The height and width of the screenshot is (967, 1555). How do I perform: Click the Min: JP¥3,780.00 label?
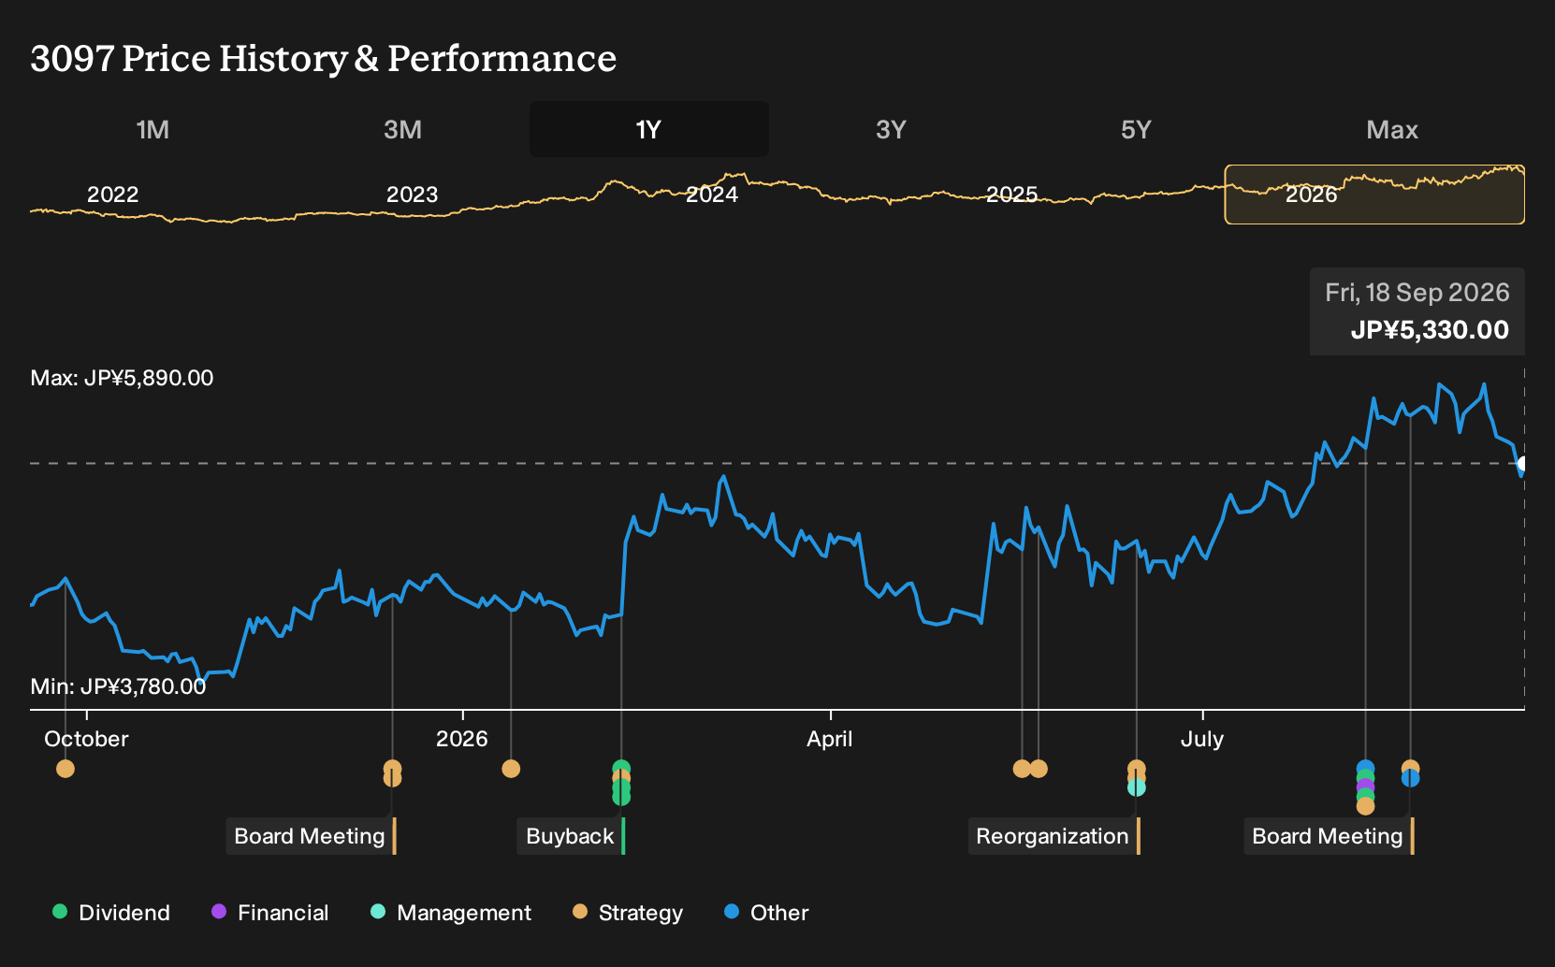[118, 686]
